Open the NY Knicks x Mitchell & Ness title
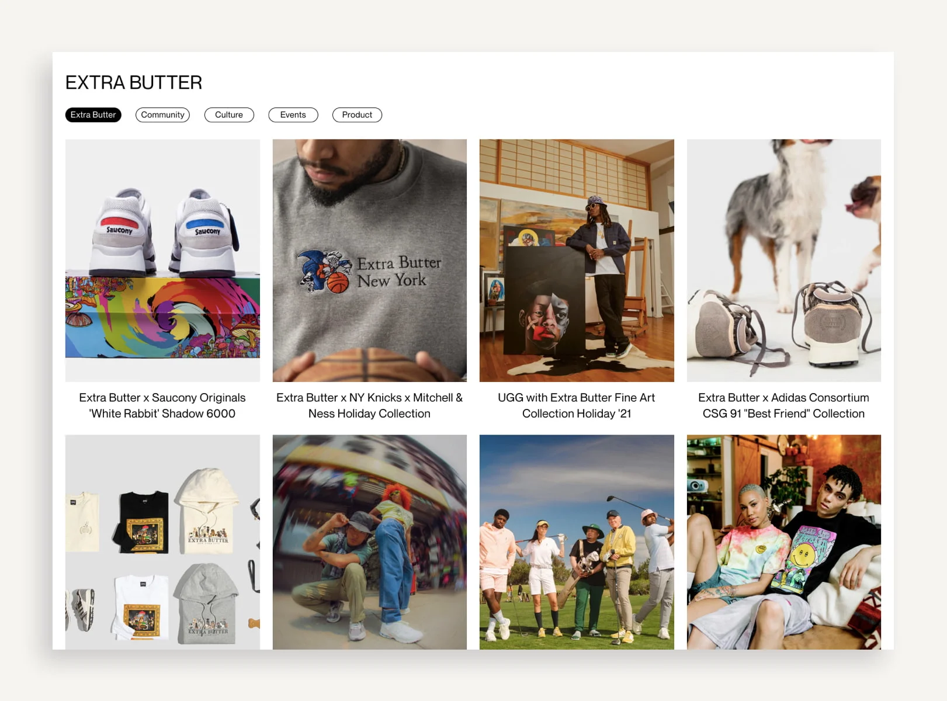Viewport: 947px width, 701px height. (x=370, y=405)
